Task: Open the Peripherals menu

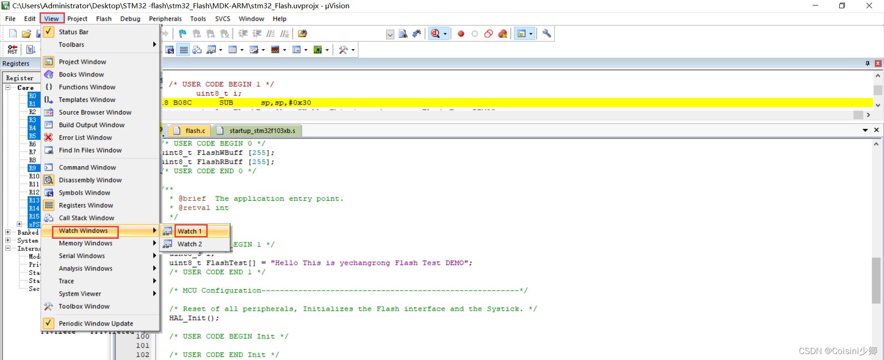Action: tap(165, 19)
